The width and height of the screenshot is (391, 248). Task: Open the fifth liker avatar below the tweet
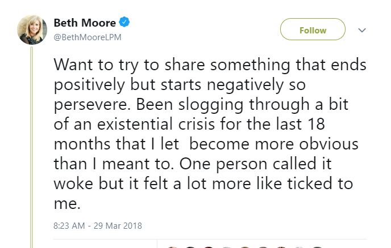click(245, 246)
